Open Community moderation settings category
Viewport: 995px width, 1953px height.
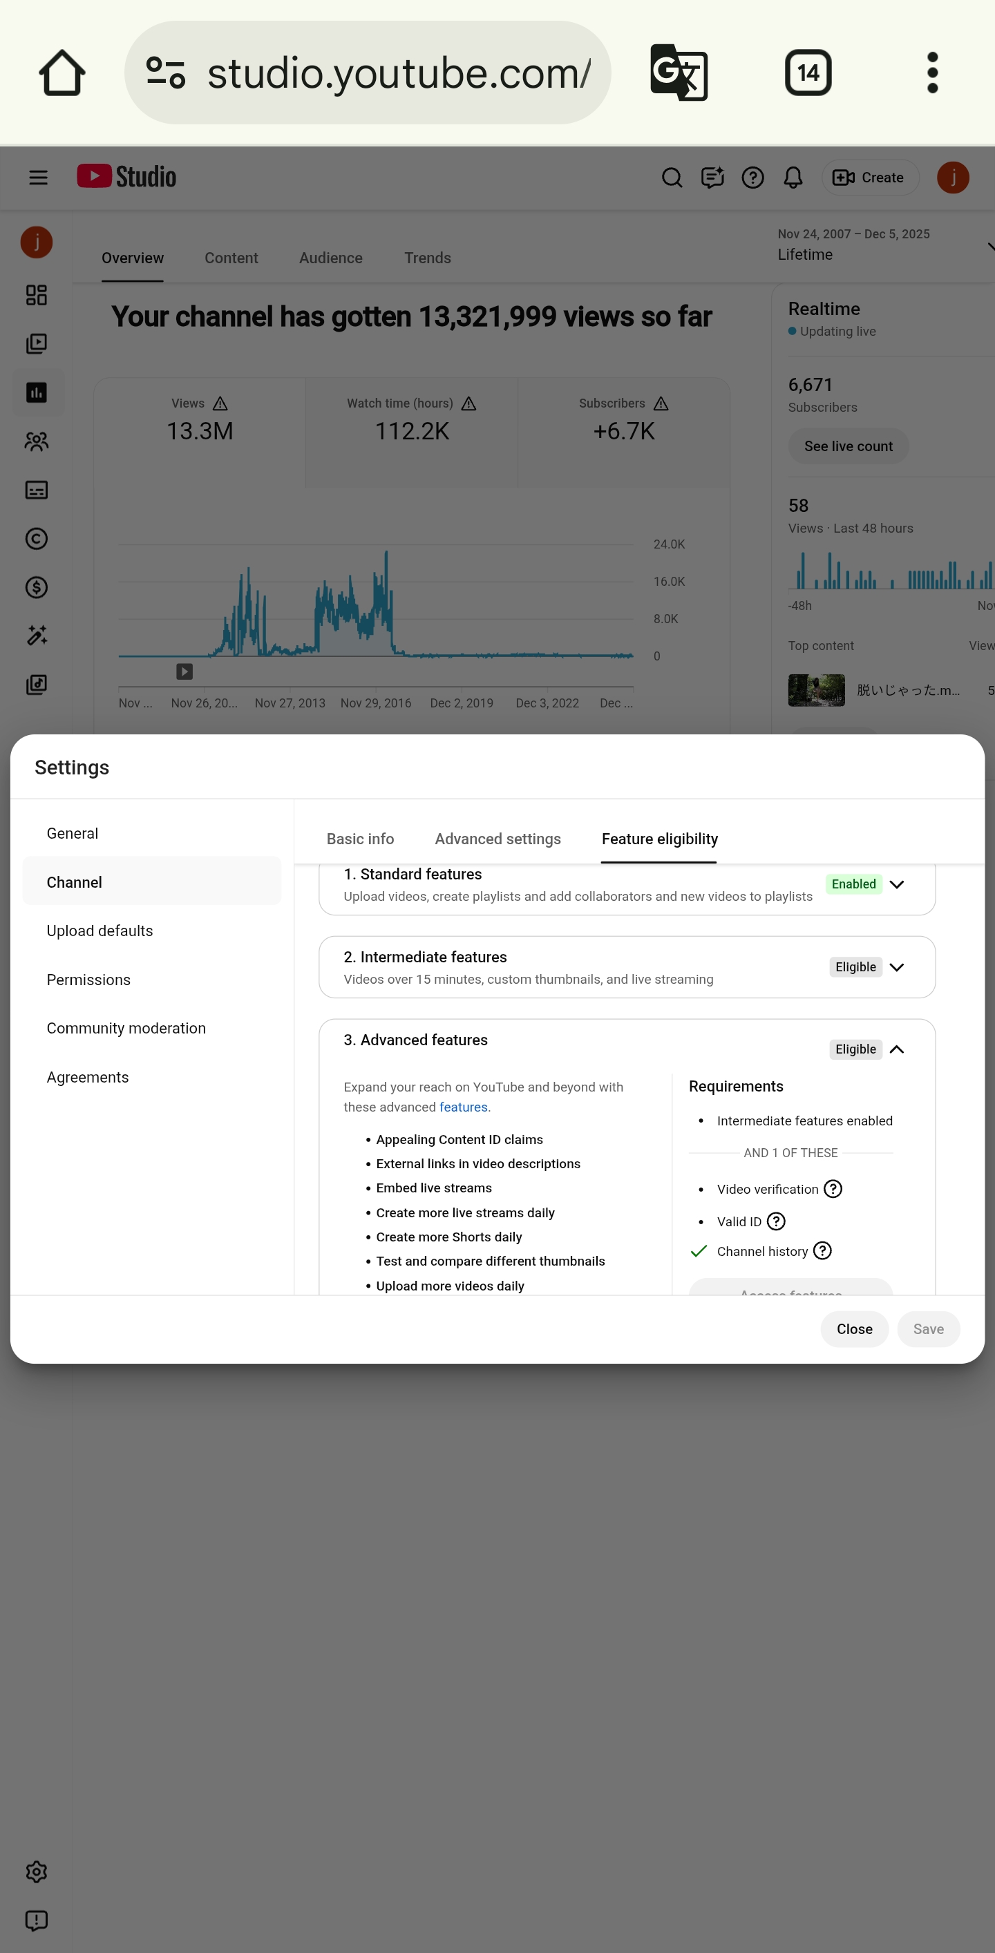pos(152,1028)
